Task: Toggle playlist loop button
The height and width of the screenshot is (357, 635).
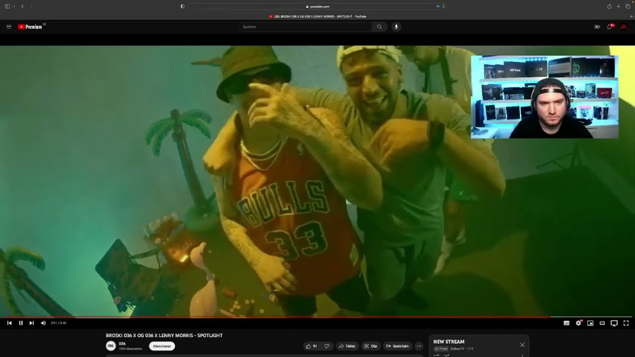Action: point(437,355)
